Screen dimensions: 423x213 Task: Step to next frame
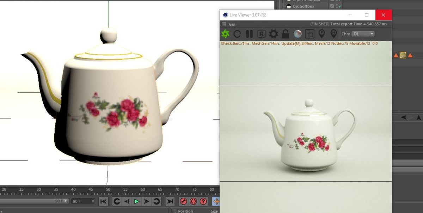[147, 201]
